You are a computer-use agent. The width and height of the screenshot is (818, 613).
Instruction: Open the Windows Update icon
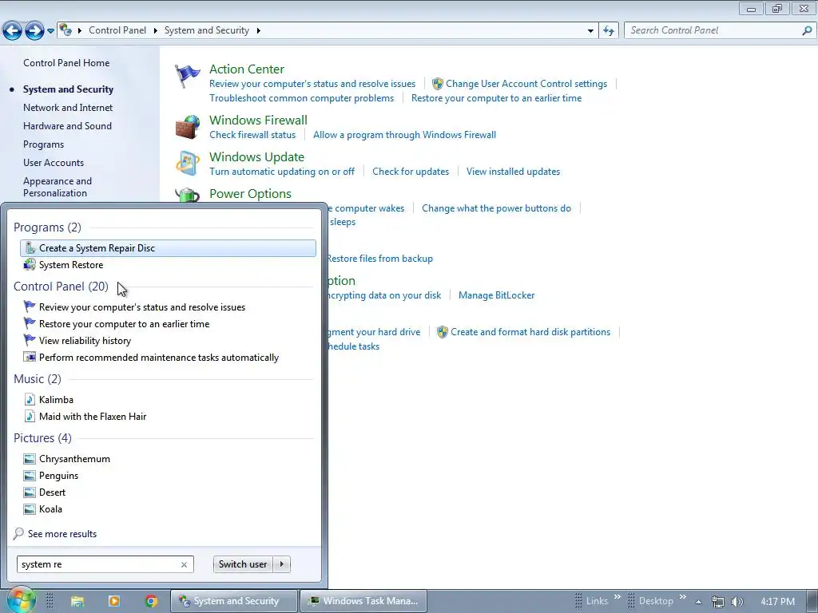point(187,164)
